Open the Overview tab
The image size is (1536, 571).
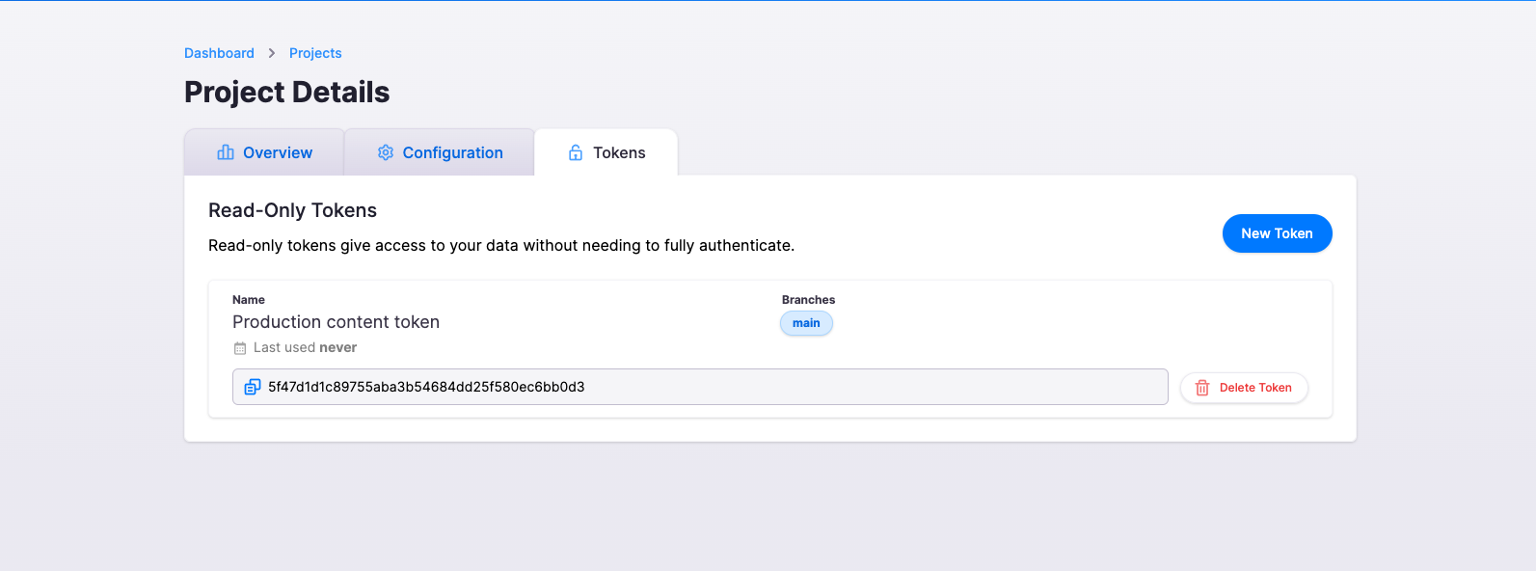tap(277, 152)
